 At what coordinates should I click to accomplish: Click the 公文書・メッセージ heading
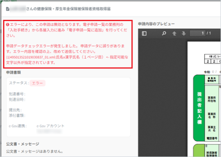coord(22,144)
